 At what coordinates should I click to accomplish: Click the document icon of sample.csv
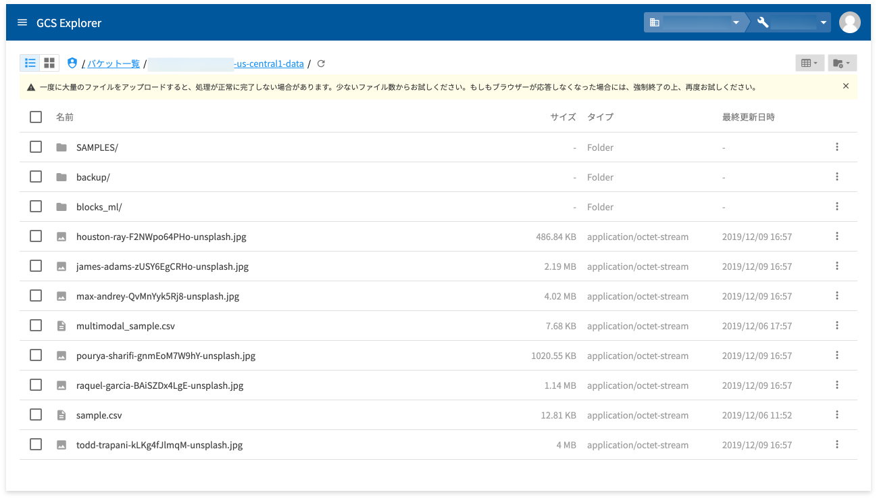point(61,415)
